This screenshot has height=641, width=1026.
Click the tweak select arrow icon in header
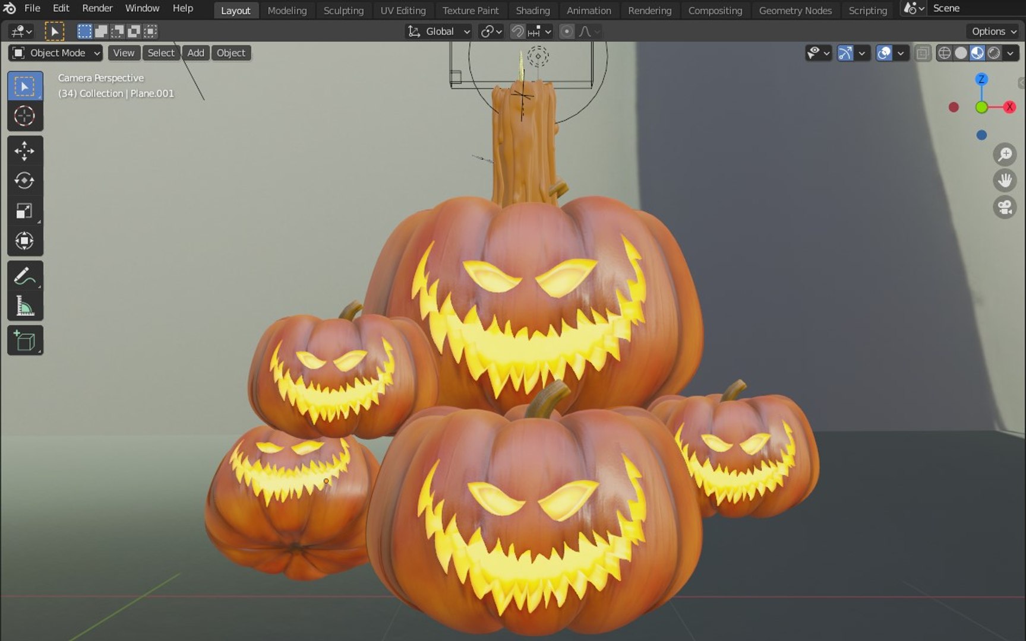point(54,31)
